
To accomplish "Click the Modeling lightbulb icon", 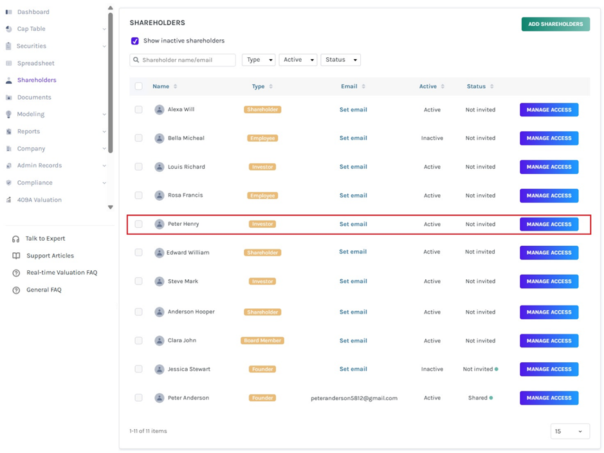I will tap(9, 115).
